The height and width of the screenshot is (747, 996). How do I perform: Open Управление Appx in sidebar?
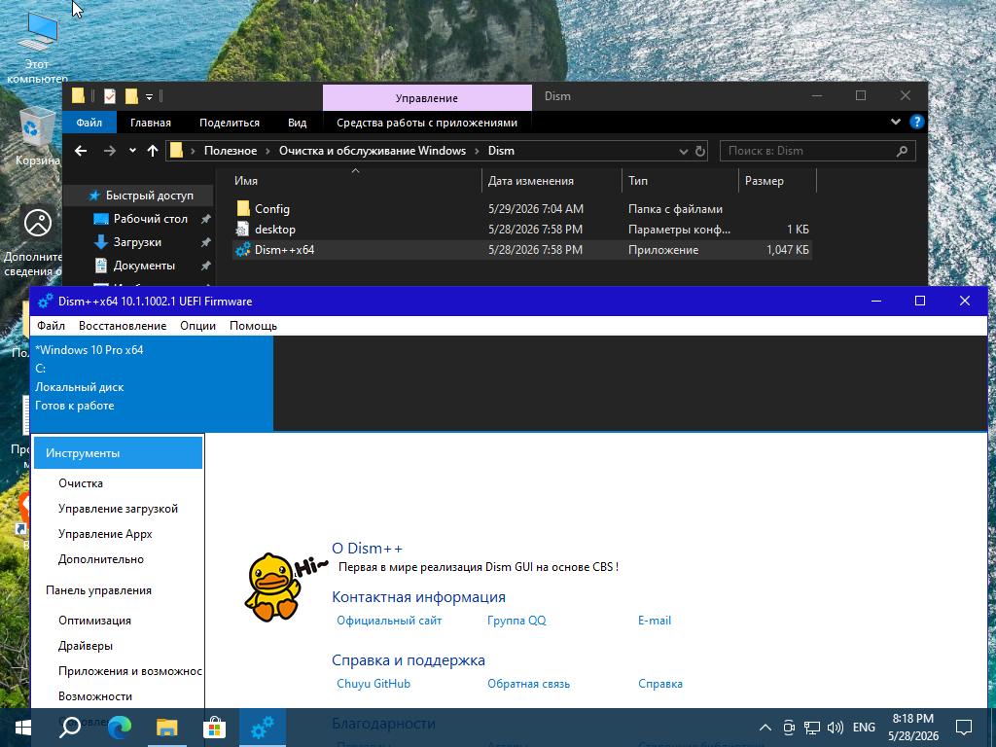coord(105,534)
